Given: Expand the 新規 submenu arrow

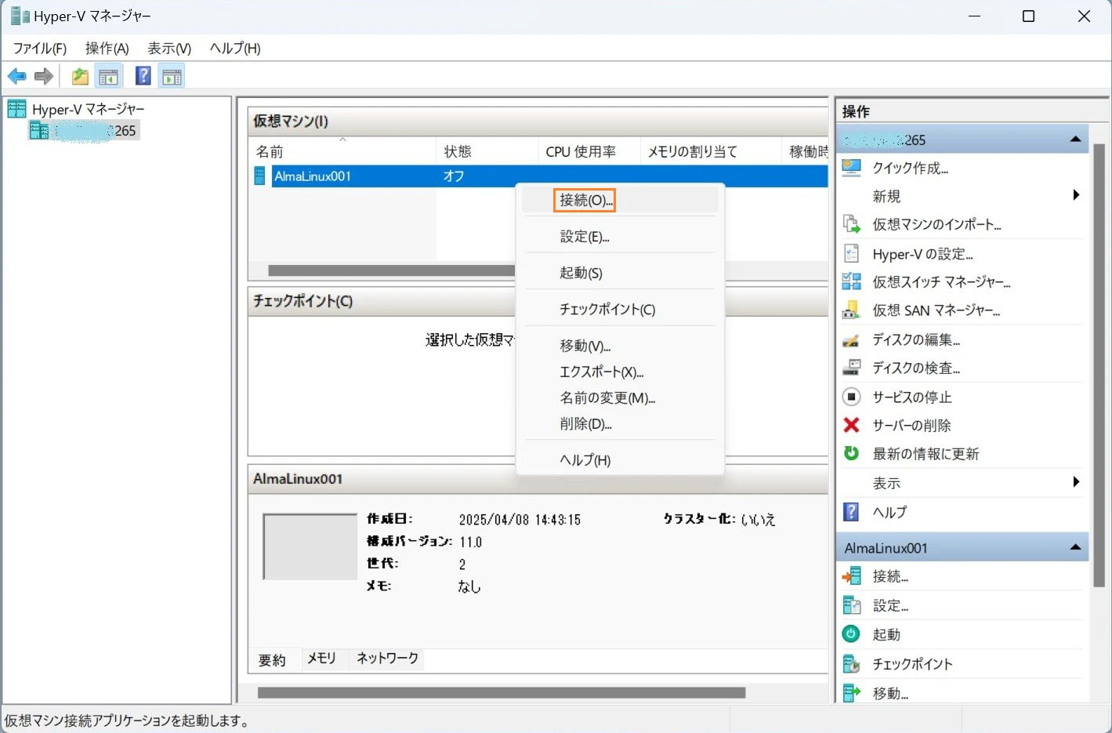Looking at the screenshot, I should coord(1076,195).
